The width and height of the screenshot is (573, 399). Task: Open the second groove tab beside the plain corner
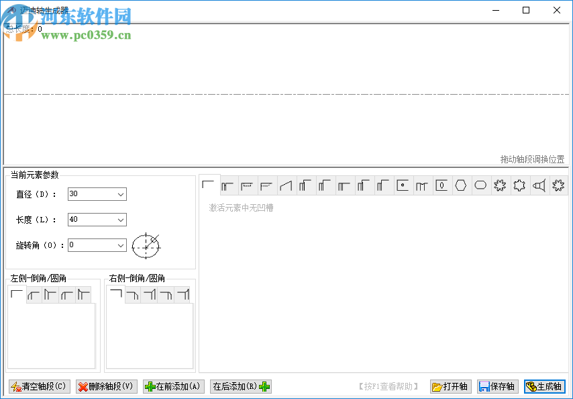[x=228, y=186]
